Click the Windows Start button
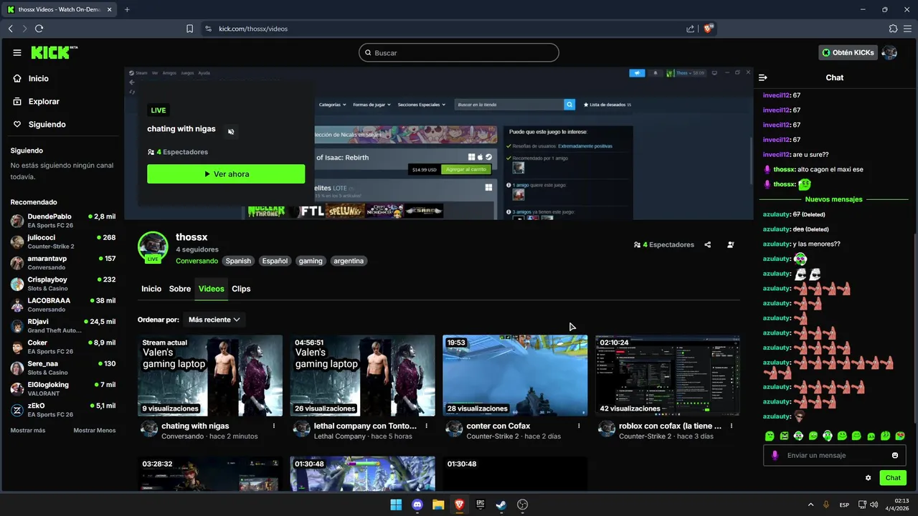This screenshot has height=516, width=918. coord(396,505)
